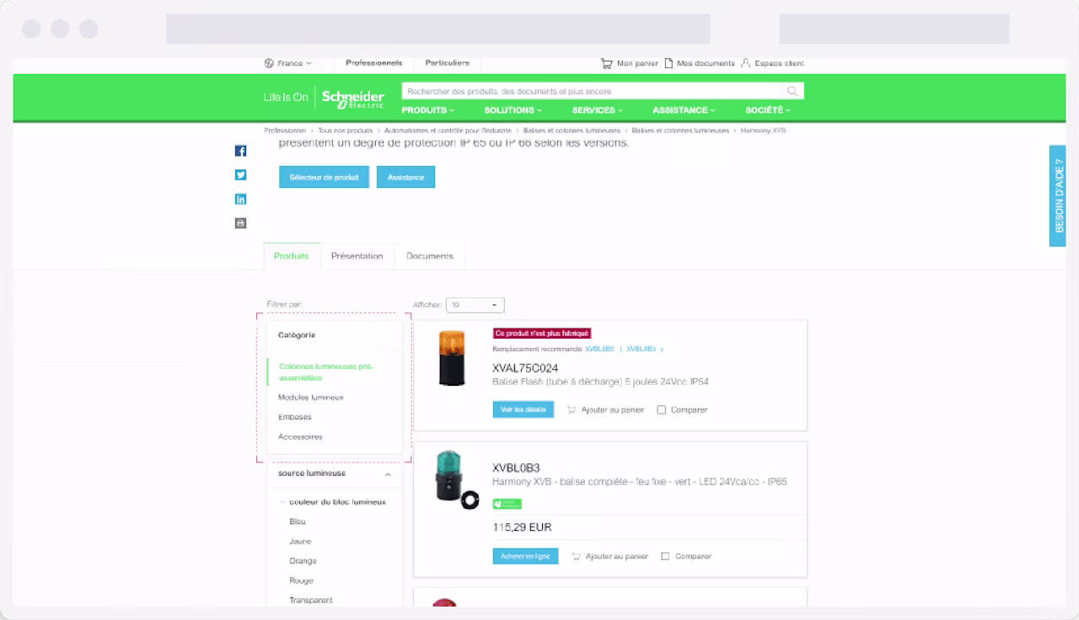Go to Tous nos produits breadcrumb

346,131
